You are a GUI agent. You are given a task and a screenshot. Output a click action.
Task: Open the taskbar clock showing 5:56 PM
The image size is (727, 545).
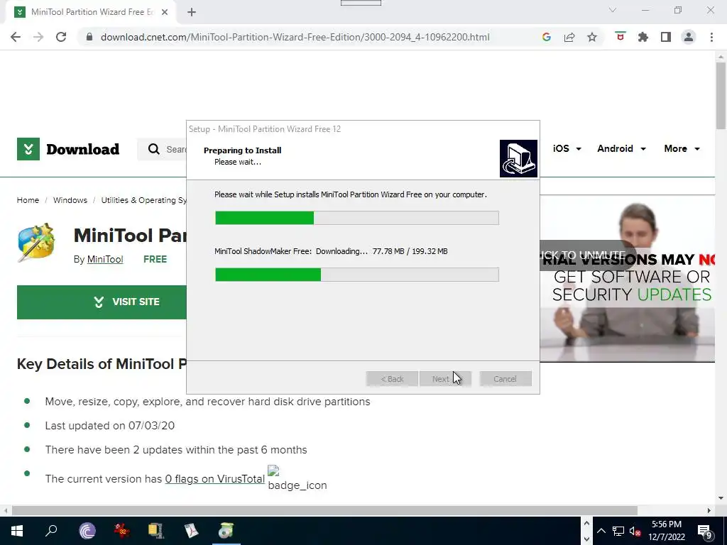pos(667,531)
